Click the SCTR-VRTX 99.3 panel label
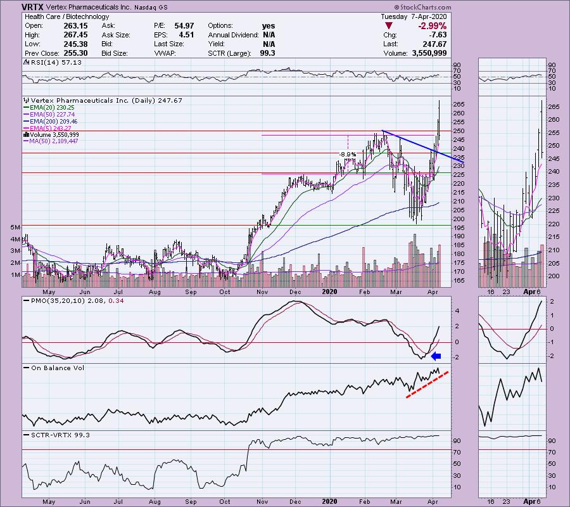The height and width of the screenshot is (507, 570). coord(60,435)
